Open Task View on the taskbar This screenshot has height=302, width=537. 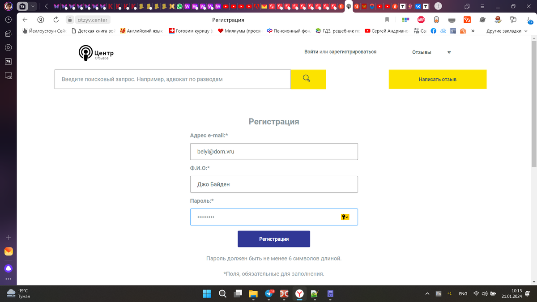[238, 293]
